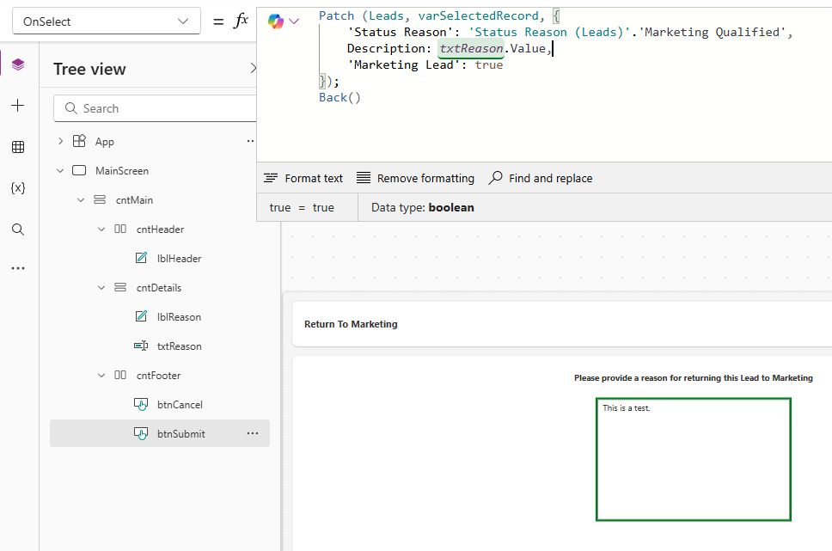Collapse the MainScreen tree node

[60, 171]
